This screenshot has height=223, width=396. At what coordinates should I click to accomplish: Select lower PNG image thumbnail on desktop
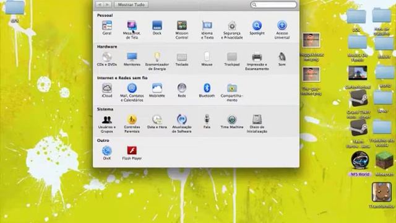pos(311,74)
